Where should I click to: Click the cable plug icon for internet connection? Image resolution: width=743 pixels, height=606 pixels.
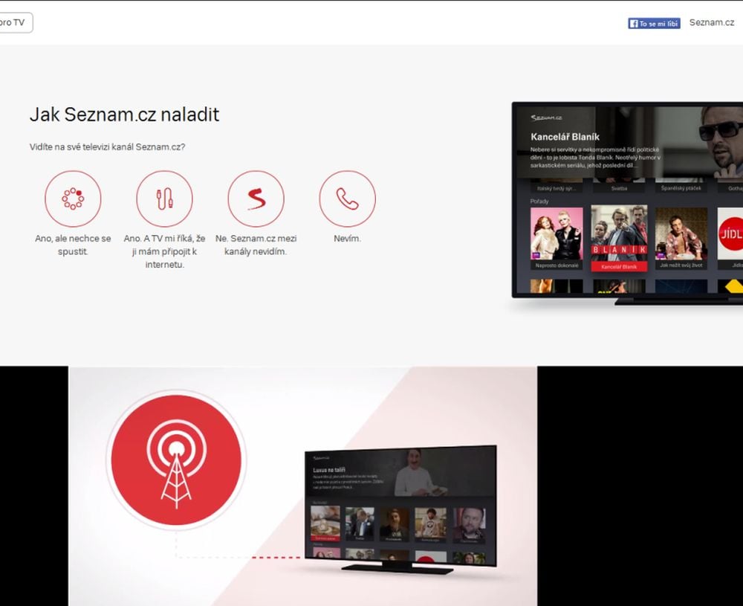[164, 199]
